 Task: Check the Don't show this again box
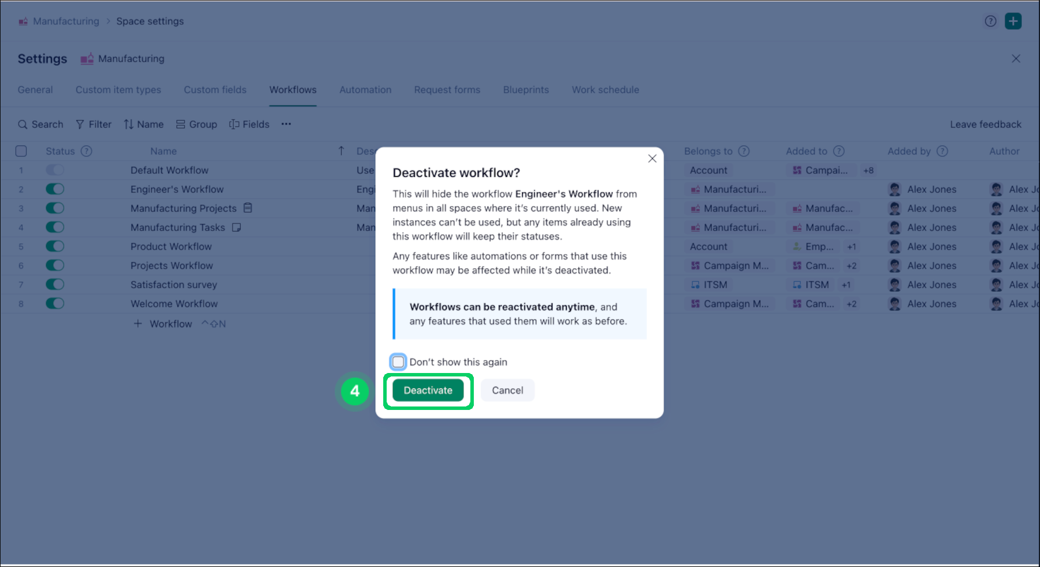pos(398,361)
